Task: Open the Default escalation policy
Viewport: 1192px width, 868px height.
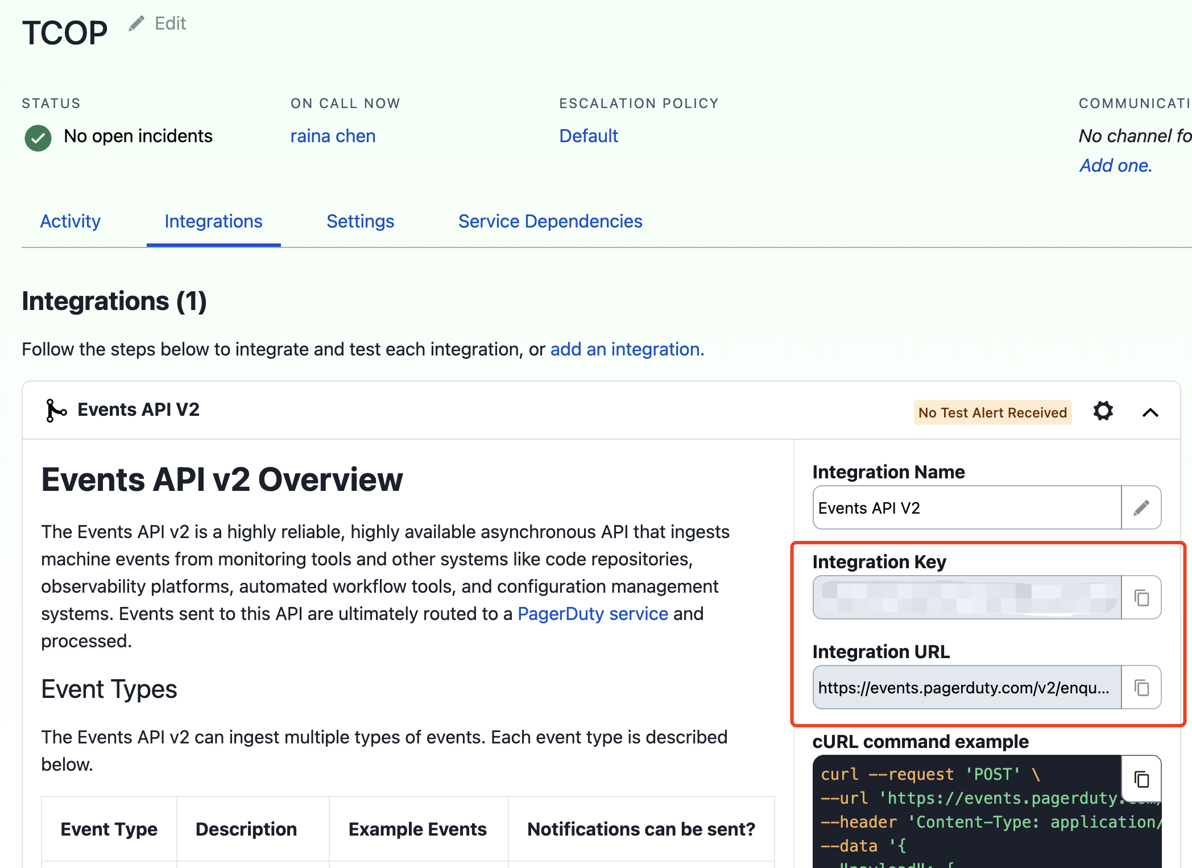Action: (588, 136)
